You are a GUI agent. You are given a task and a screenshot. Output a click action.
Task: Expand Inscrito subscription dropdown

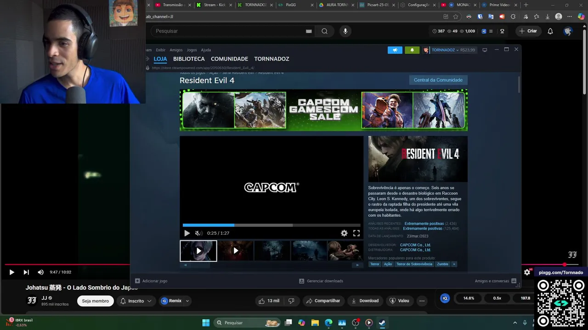pos(136,301)
